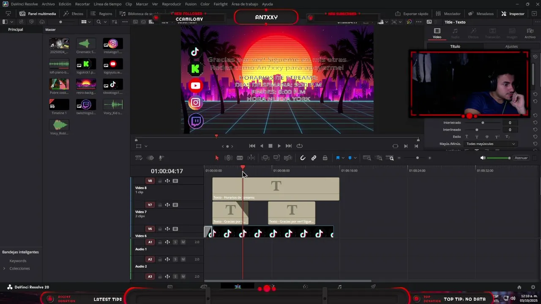Viewport: 541px width, 304px height.
Task: Open the Fairlight menu
Action: click(x=220, y=4)
